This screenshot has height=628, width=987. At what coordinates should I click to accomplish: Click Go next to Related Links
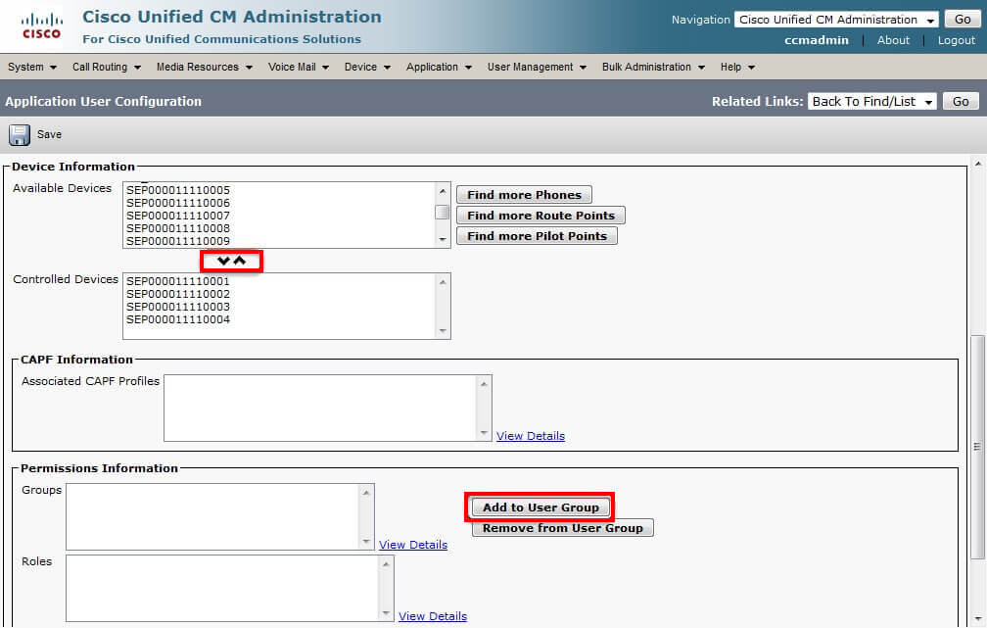[x=961, y=102]
